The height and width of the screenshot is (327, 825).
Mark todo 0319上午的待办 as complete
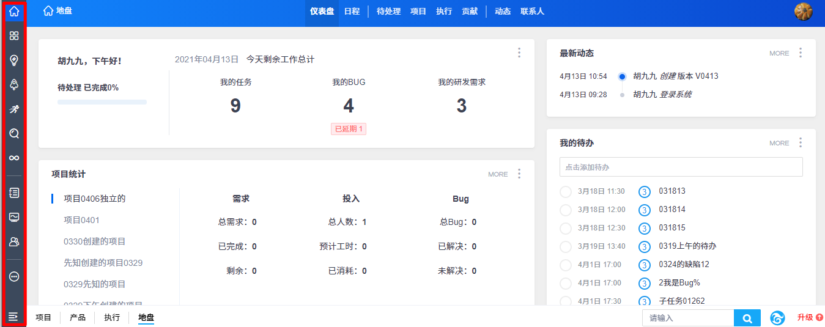tap(566, 247)
